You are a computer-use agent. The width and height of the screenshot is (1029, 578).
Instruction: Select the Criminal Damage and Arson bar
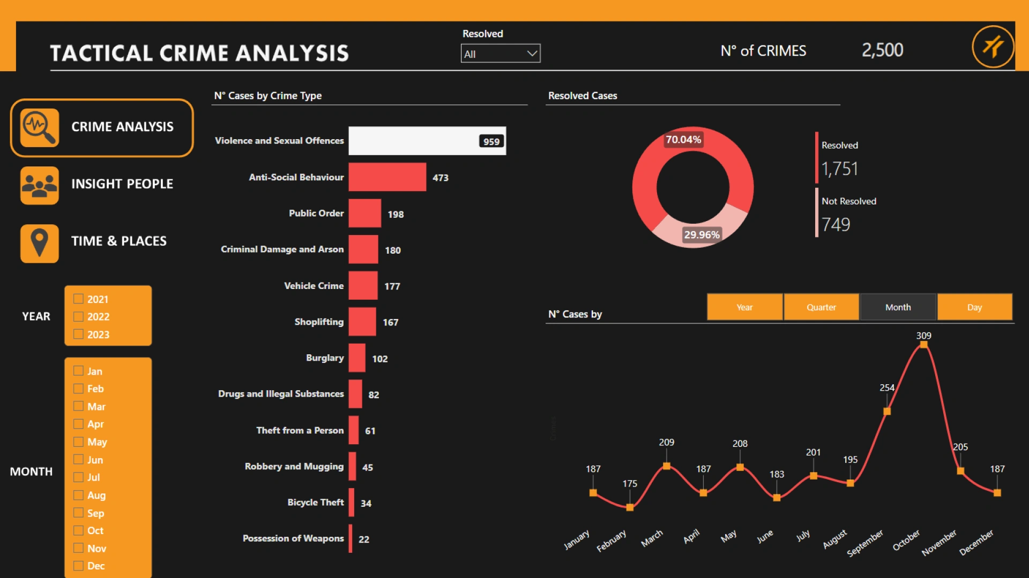coord(363,249)
